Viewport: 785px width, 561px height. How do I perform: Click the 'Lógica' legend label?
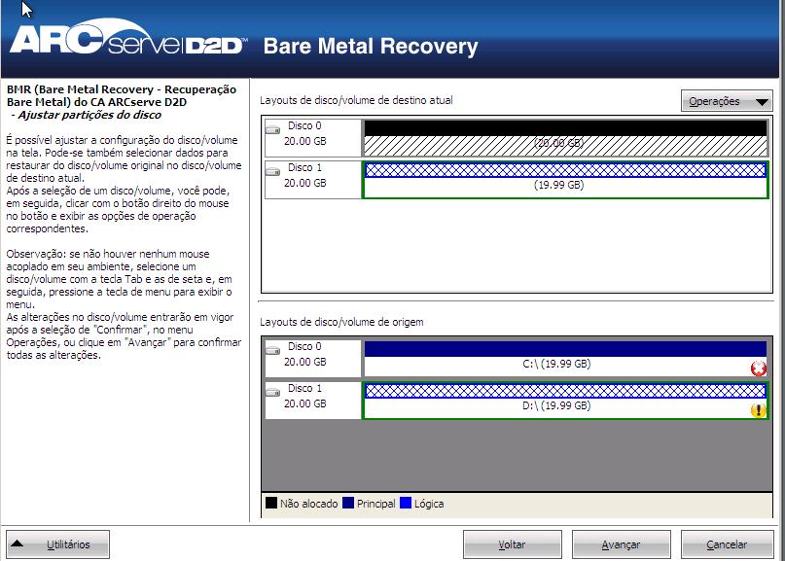tap(429, 504)
